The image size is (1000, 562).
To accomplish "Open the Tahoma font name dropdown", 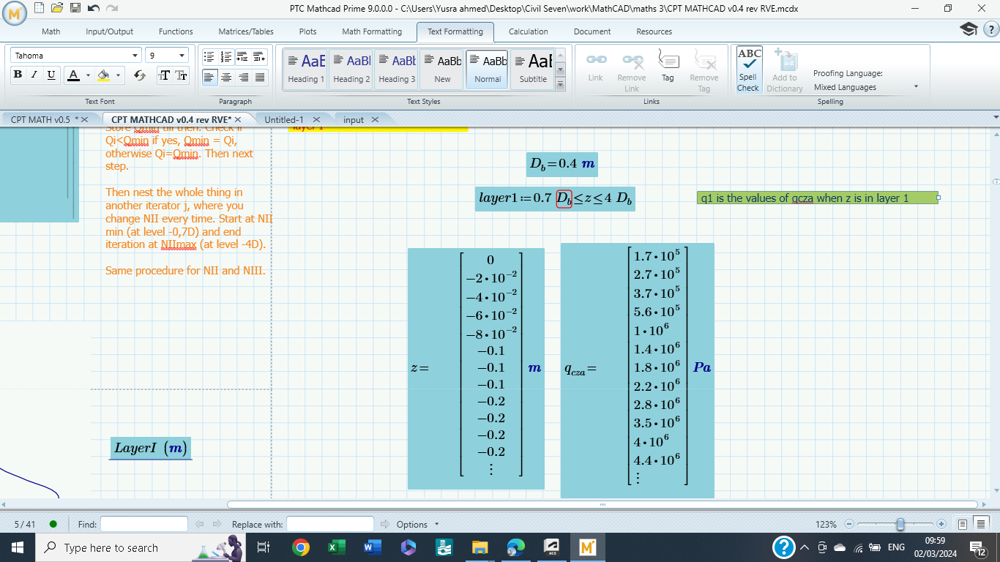I will pos(135,56).
